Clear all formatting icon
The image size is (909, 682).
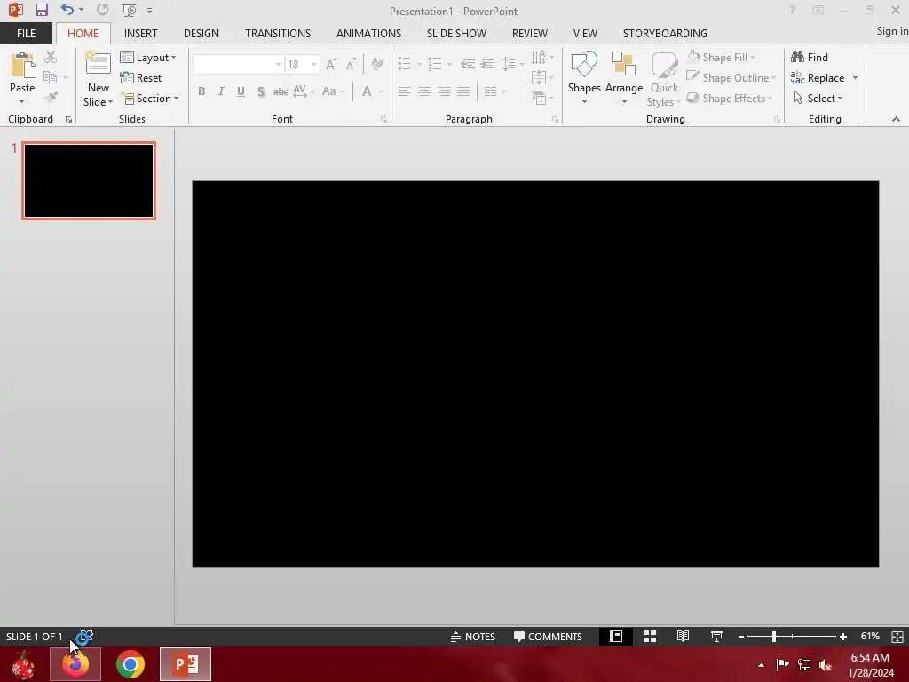377,64
